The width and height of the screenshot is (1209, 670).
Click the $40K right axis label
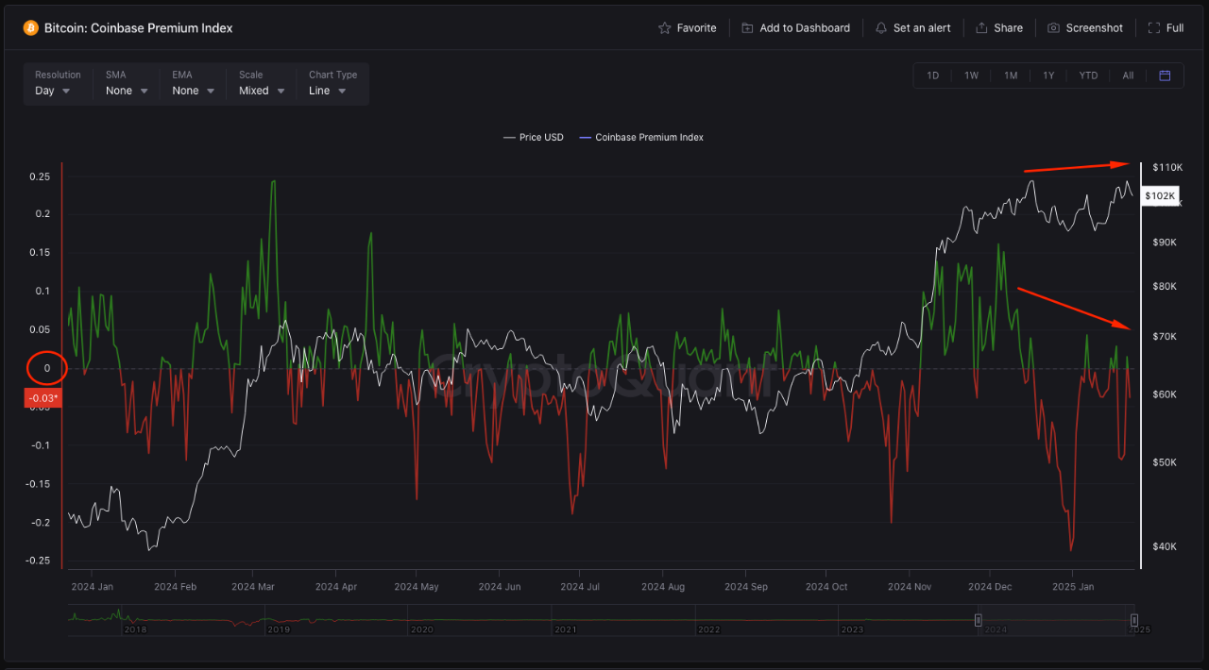1165,546
